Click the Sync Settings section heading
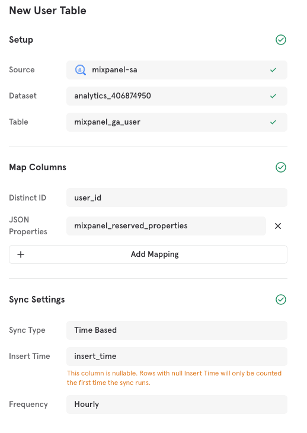 (37, 300)
